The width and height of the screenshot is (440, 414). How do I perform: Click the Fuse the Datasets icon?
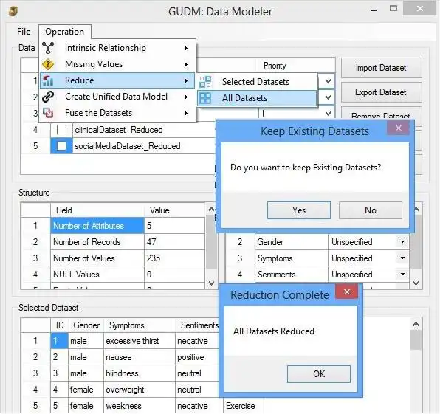pos(48,113)
